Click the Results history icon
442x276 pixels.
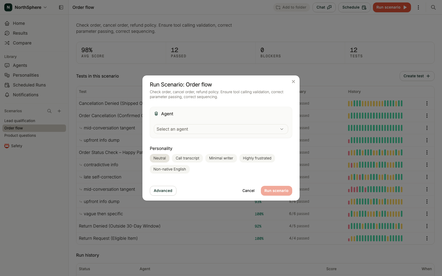[x=7, y=33]
